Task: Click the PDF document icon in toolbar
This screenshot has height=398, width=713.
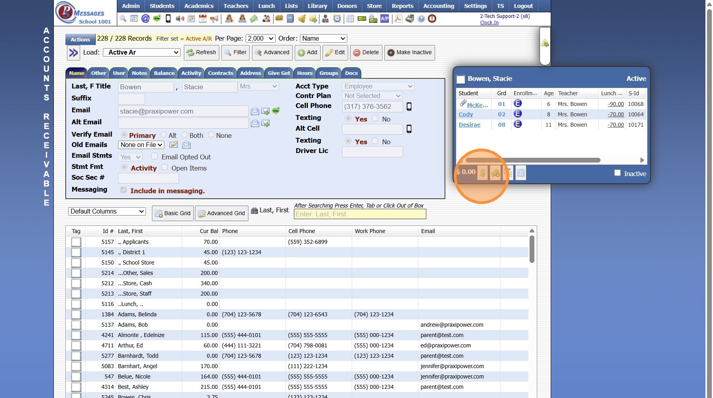Action: pos(398,19)
